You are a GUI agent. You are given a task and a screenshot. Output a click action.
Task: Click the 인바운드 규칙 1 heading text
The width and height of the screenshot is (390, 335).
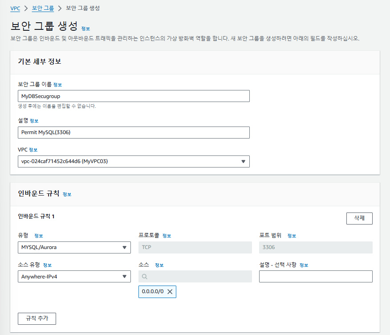[x=36, y=217]
